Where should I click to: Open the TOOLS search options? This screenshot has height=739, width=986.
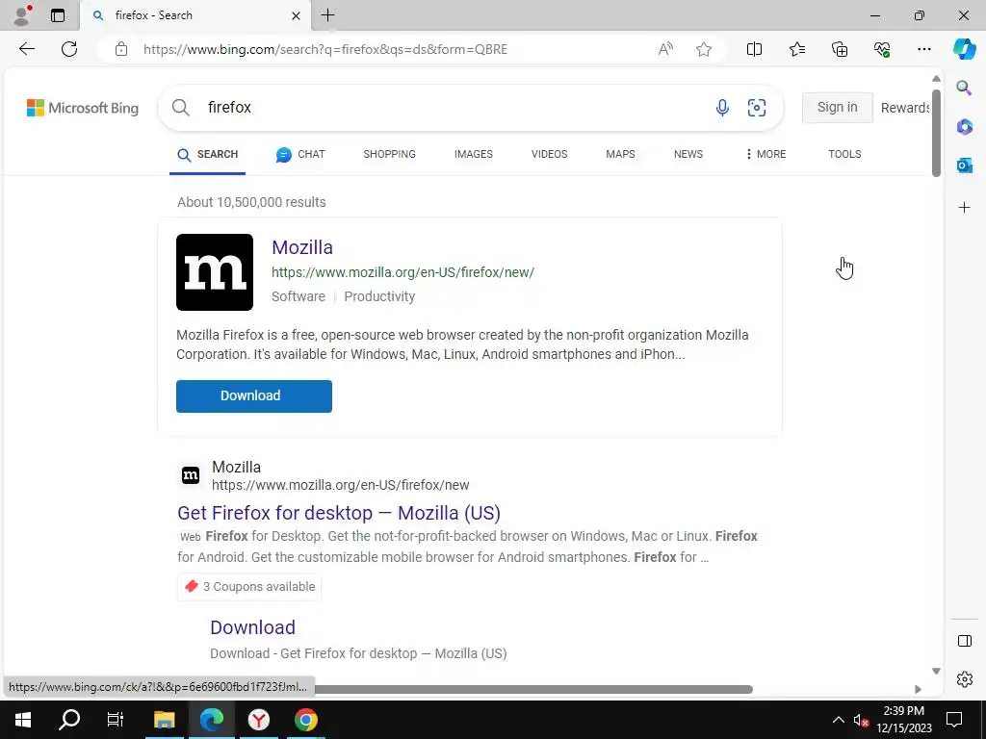click(x=844, y=154)
